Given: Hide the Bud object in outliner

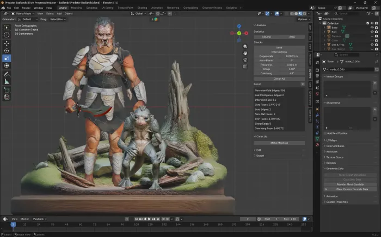Looking at the screenshot, I should point(372,31).
